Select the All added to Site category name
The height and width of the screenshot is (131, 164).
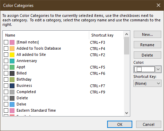[x=31, y=54]
